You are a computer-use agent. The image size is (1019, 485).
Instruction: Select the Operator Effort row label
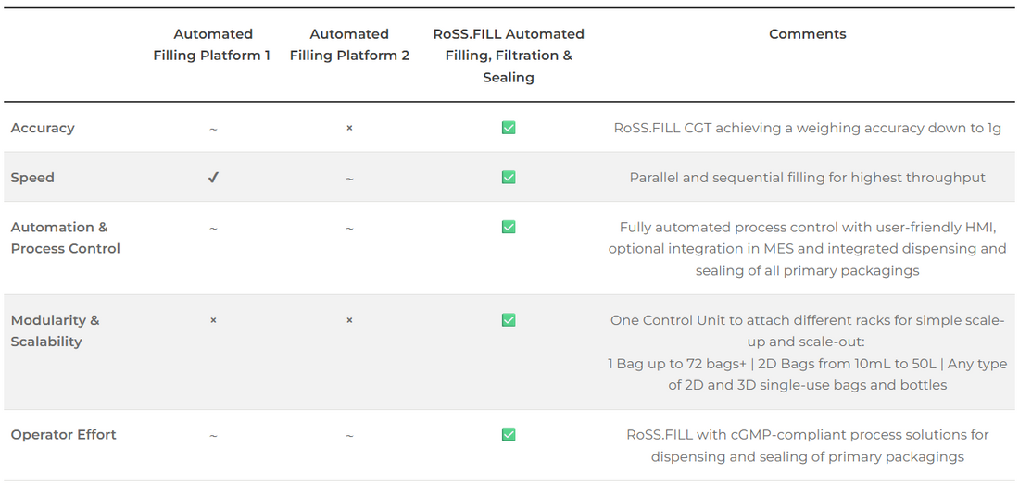point(63,434)
